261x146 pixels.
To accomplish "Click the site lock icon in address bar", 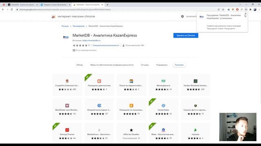I will [x=17, y=10].
